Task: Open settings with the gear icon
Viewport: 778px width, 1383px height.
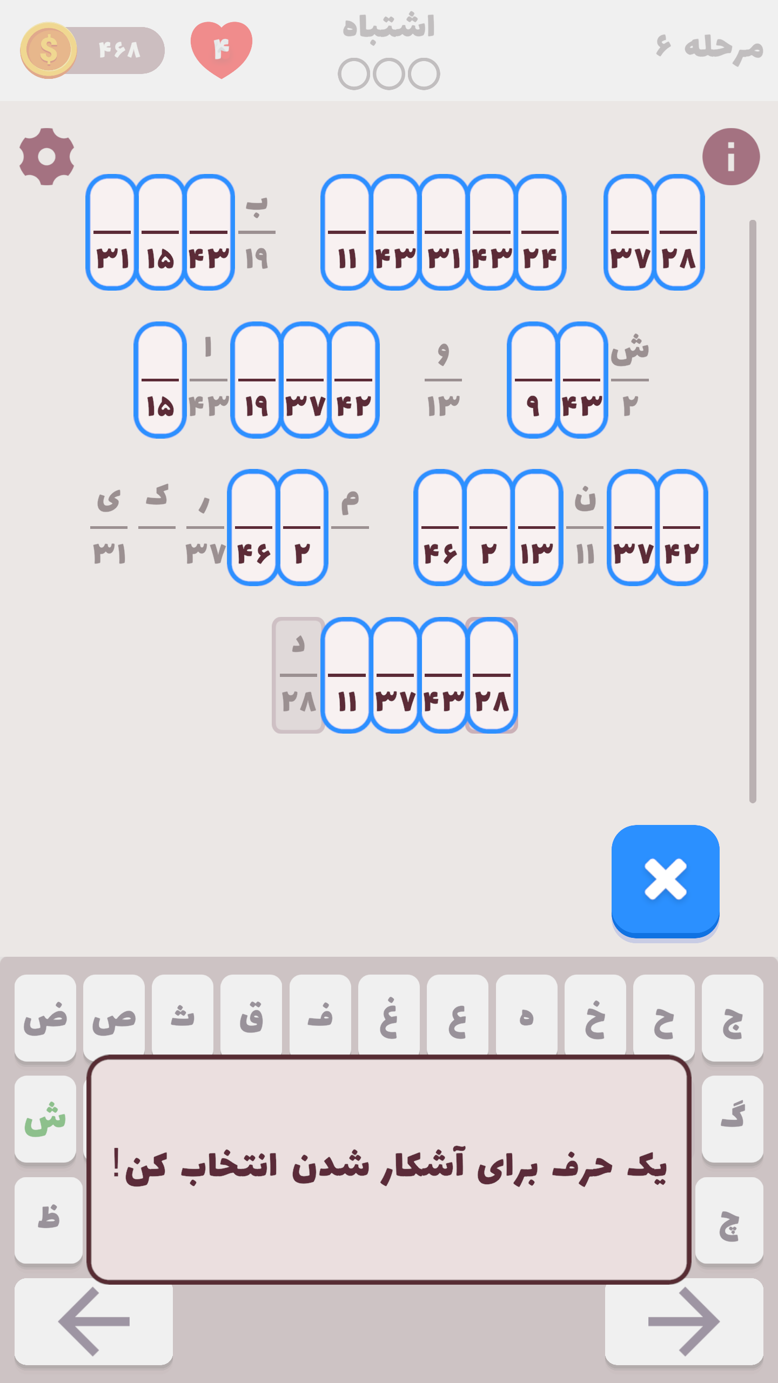Action: coord(47,157)
